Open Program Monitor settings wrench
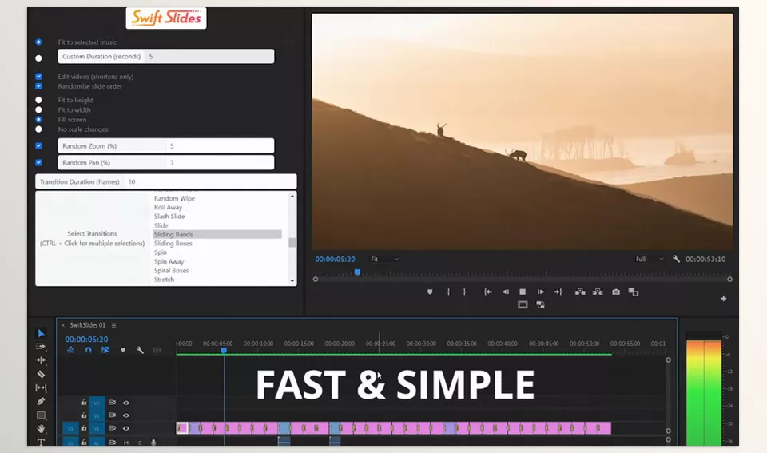Image resolution: width=767 pixels, height=453 pixels. (676, 259)
